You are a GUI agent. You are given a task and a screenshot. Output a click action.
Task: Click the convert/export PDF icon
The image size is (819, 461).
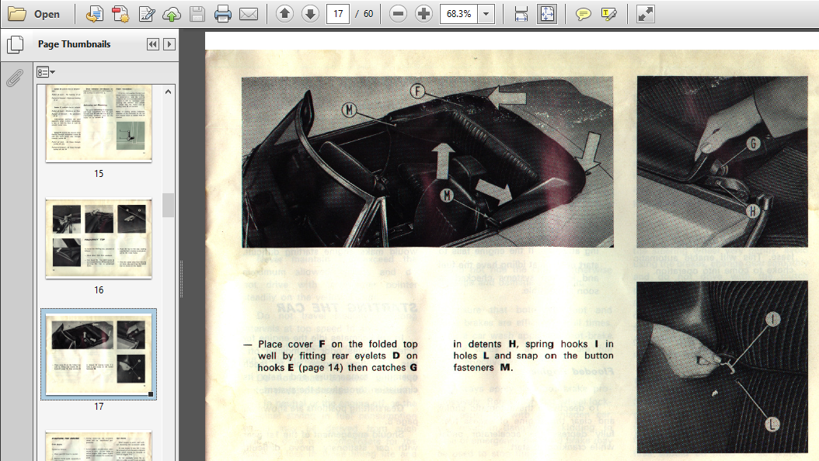point(95,14)
